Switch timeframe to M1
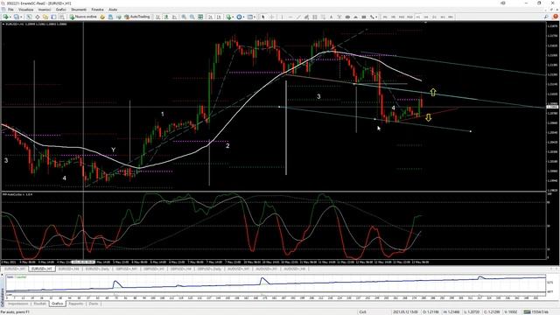This screenshot has height=315, width=560. [385, 17]
